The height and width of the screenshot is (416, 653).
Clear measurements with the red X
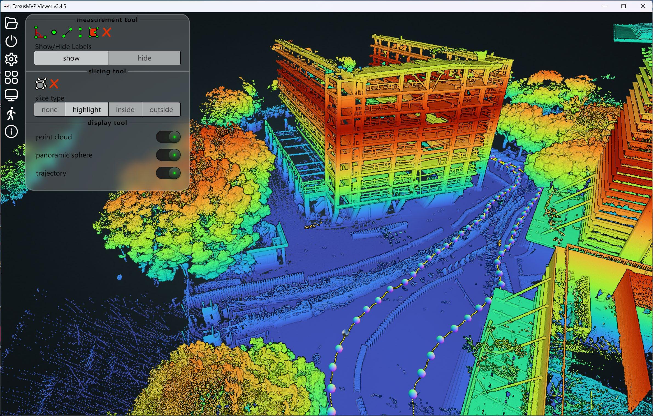click(107, 32)
